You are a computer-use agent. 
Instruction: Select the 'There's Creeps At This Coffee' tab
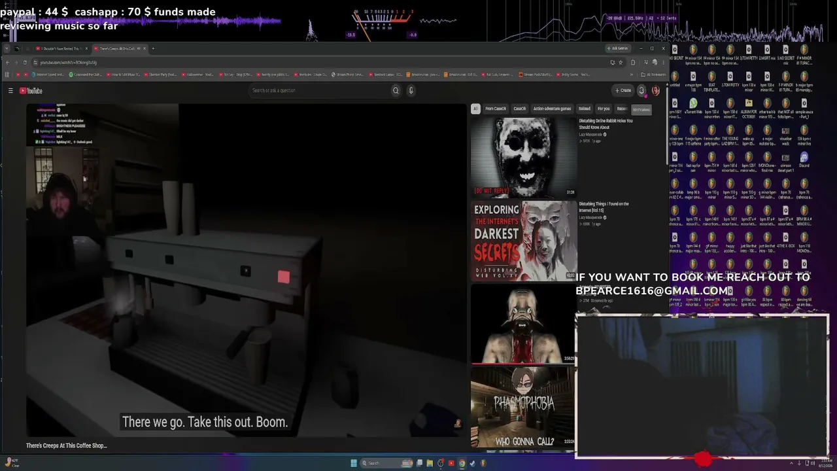119,48
